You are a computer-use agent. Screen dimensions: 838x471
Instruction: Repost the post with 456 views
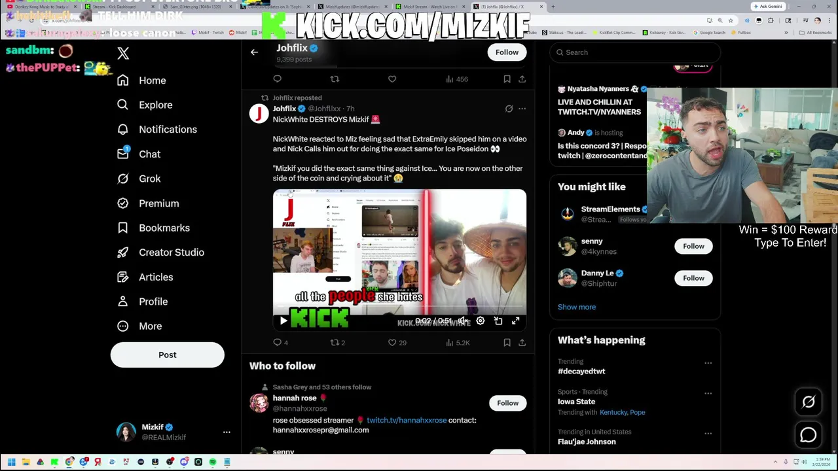pos(335,79)
